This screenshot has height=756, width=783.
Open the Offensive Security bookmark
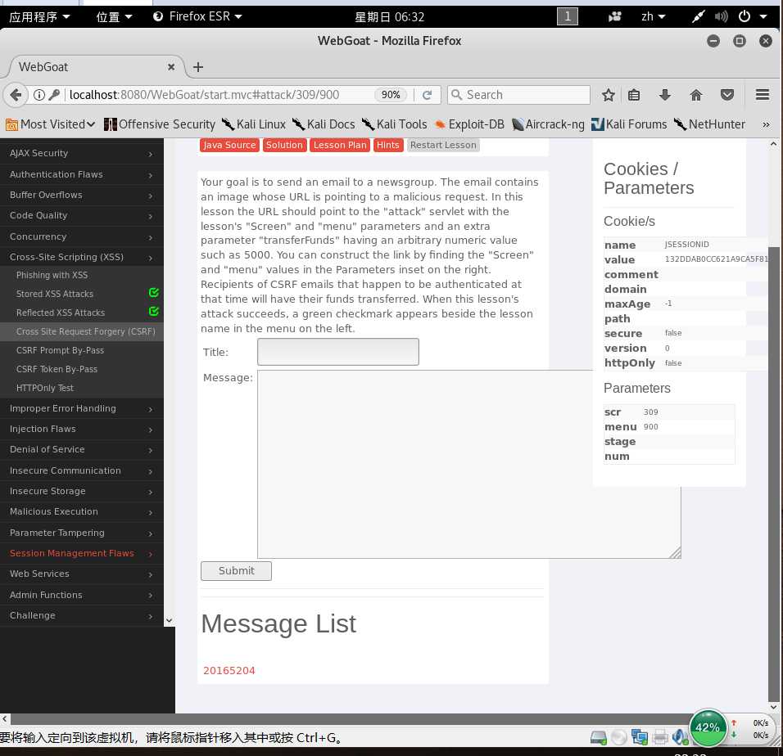tap(159, 124)
